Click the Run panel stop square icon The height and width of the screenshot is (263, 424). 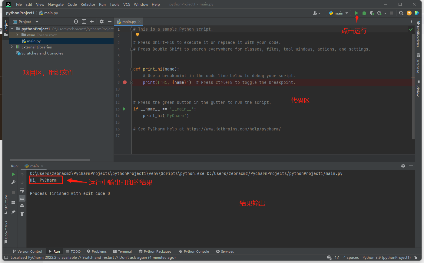tap(13, 192)
